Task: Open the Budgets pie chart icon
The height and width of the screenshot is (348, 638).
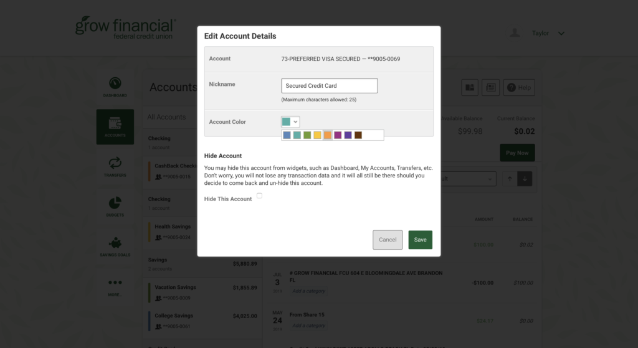Action: click(115, 203)
